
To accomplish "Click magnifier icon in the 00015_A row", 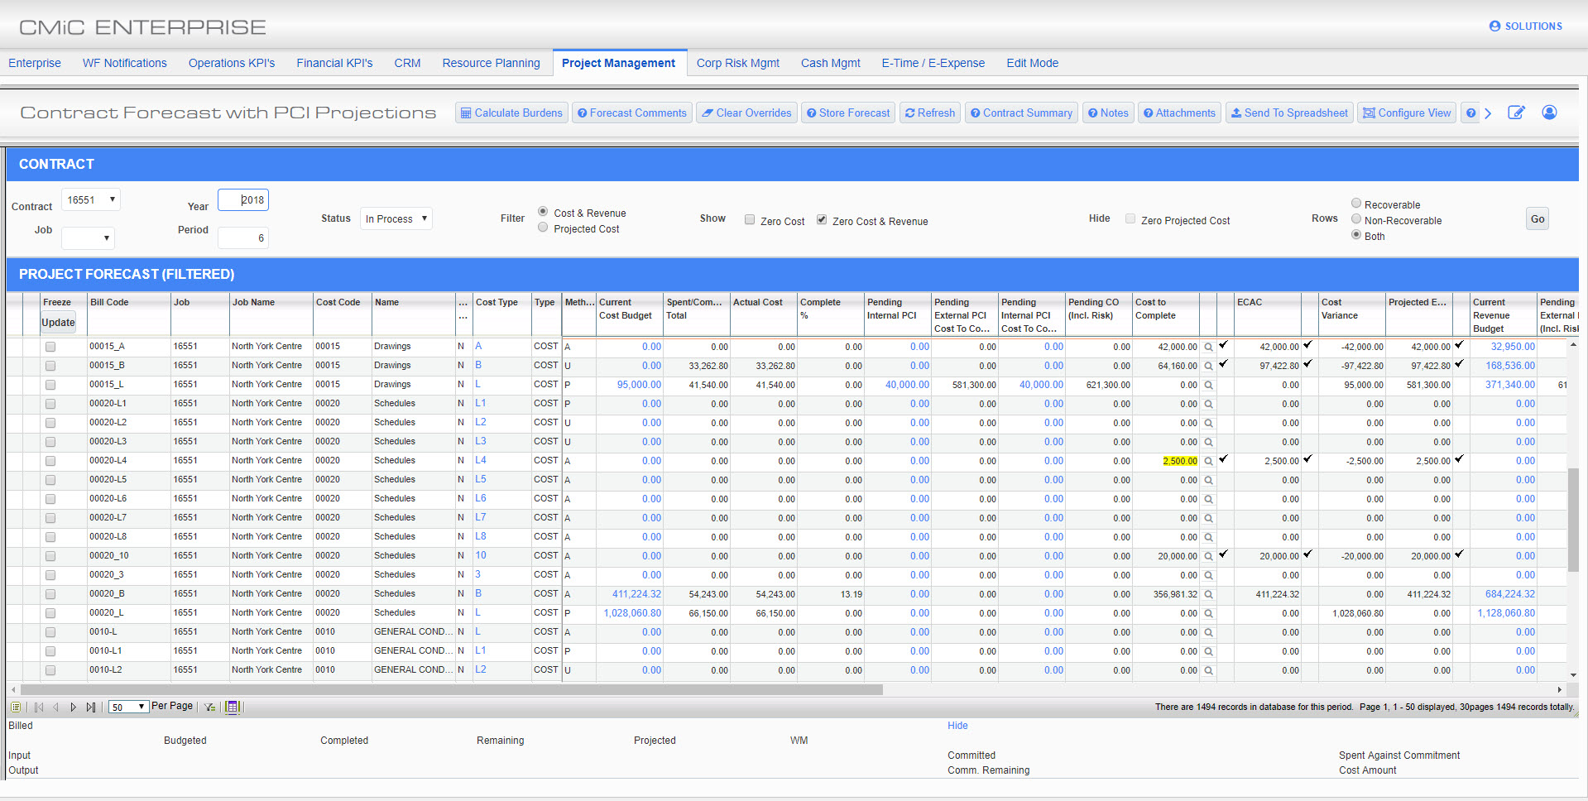I will tap(1208, 347).
